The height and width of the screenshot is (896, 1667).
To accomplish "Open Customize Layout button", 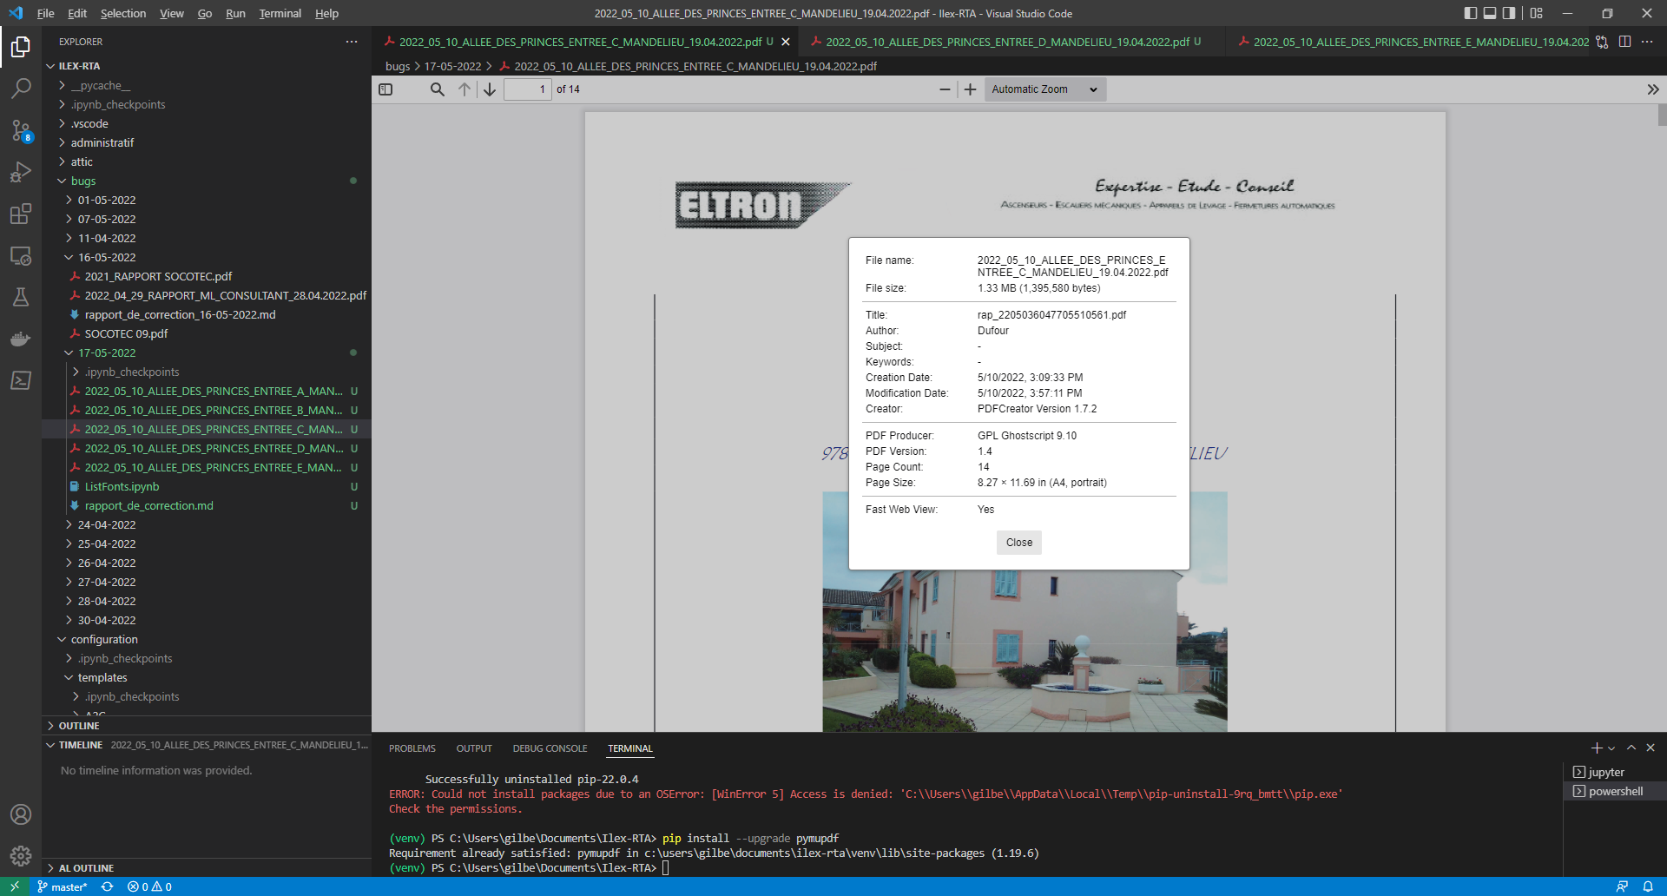I will coord(1537,13).
